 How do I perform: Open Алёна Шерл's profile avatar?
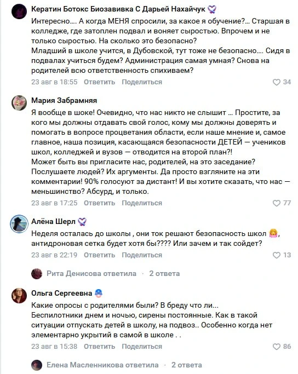point(19,224)
